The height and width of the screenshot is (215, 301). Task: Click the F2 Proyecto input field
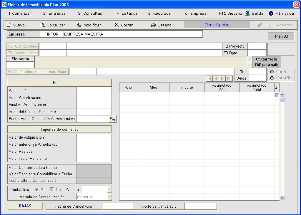coord(257,46)
